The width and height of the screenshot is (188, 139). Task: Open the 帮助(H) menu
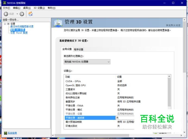tap(51, 8)
